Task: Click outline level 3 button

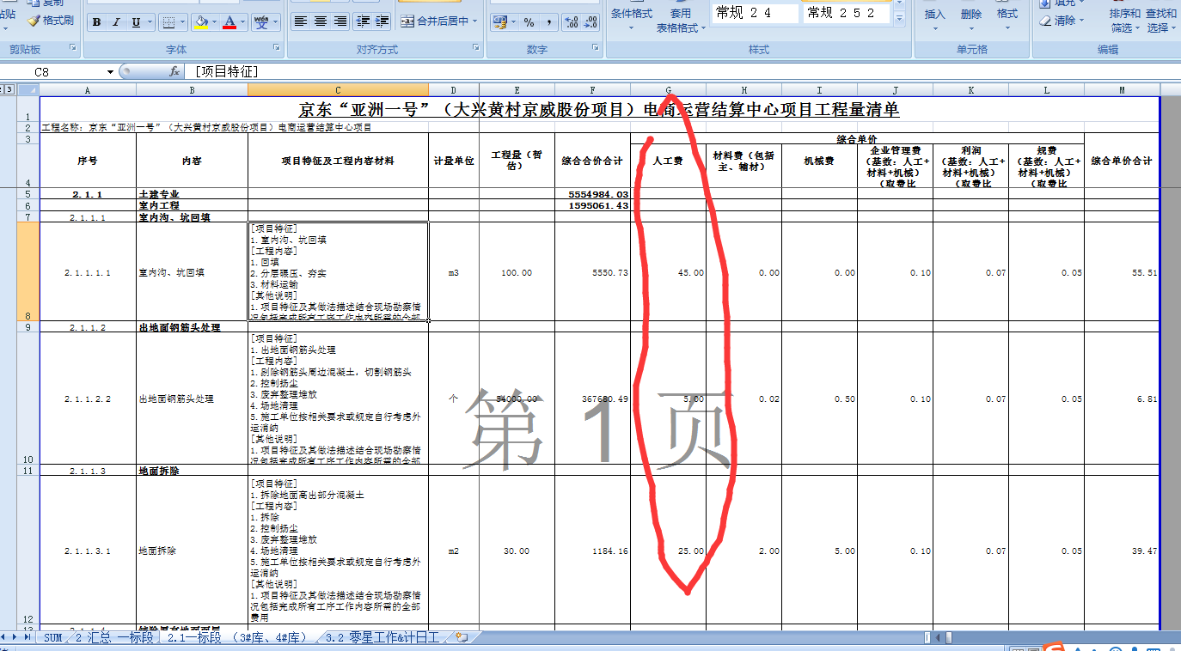Action: (9, 90)
